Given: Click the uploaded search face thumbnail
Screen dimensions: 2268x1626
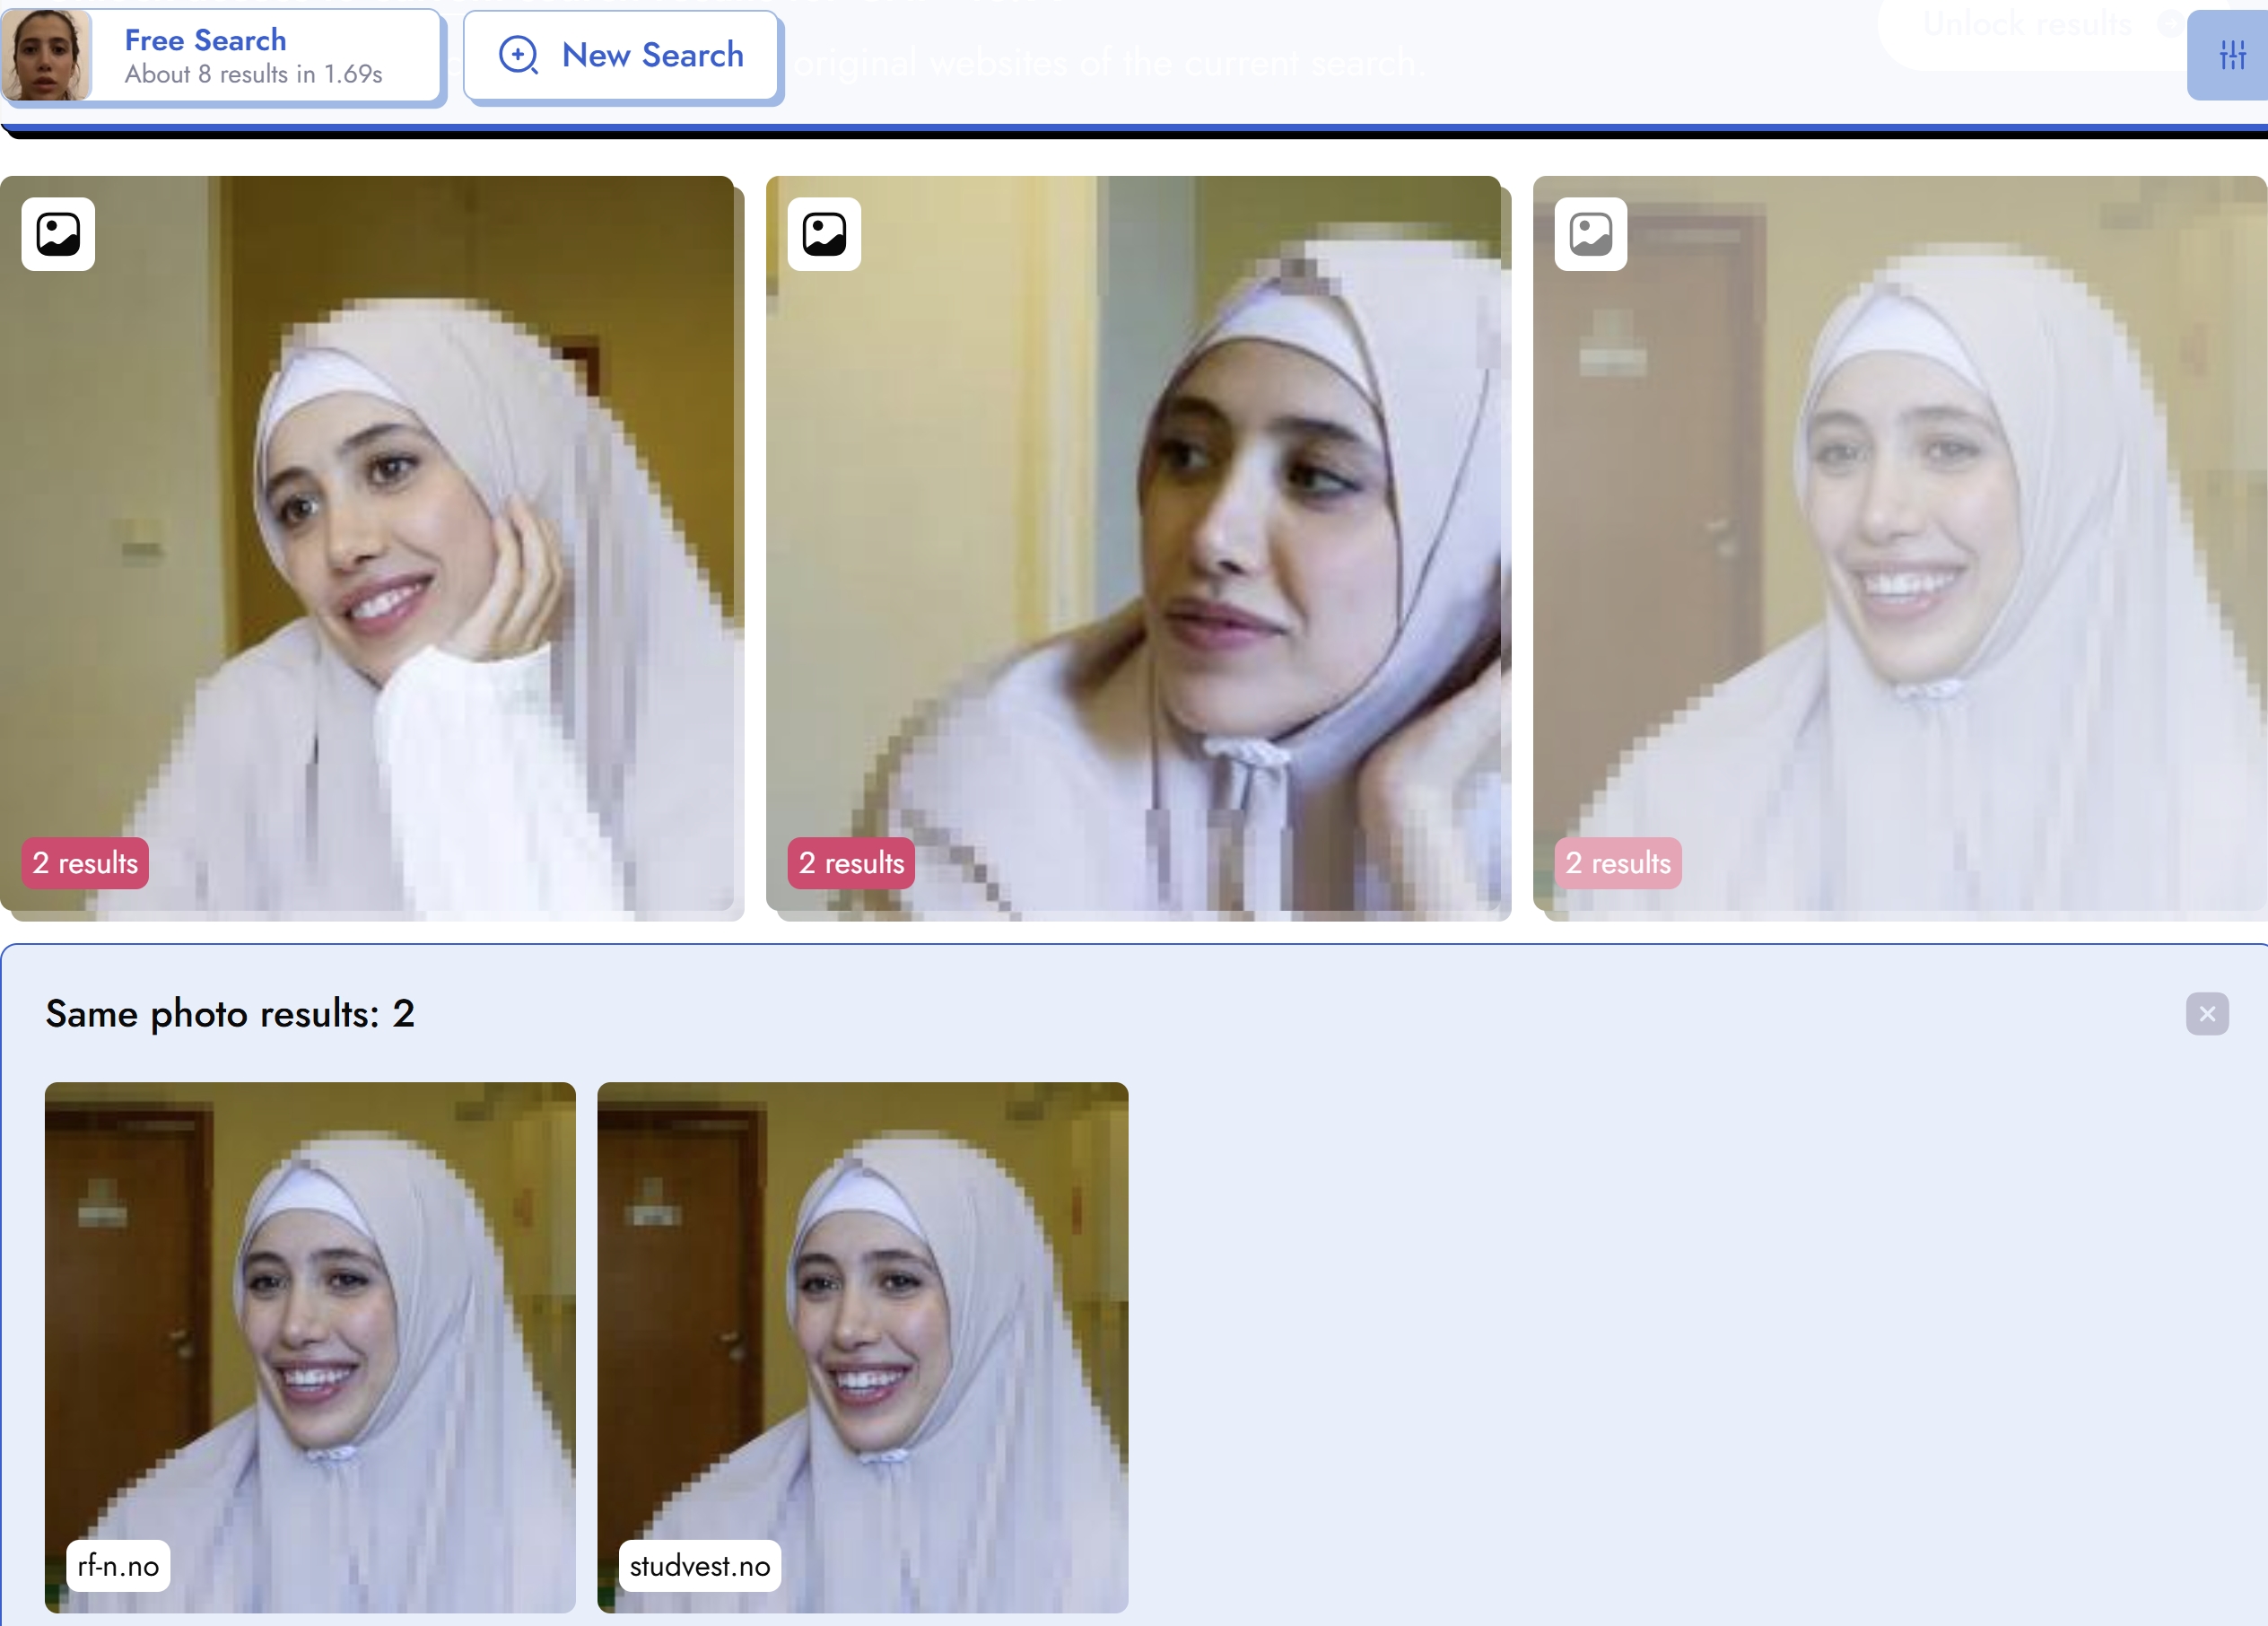Looking at the screenshot, I should [x=46, y=55].
